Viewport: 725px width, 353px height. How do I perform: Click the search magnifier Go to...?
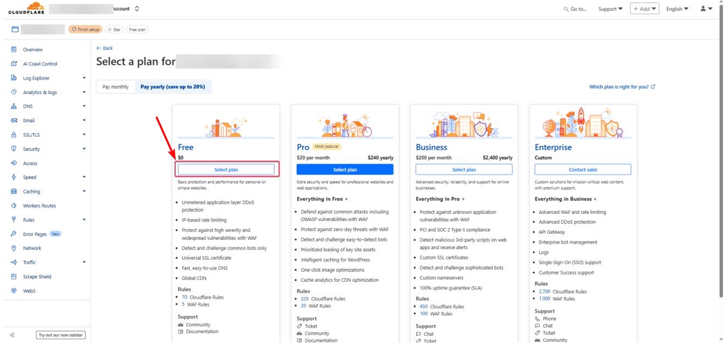coord(575,9)
